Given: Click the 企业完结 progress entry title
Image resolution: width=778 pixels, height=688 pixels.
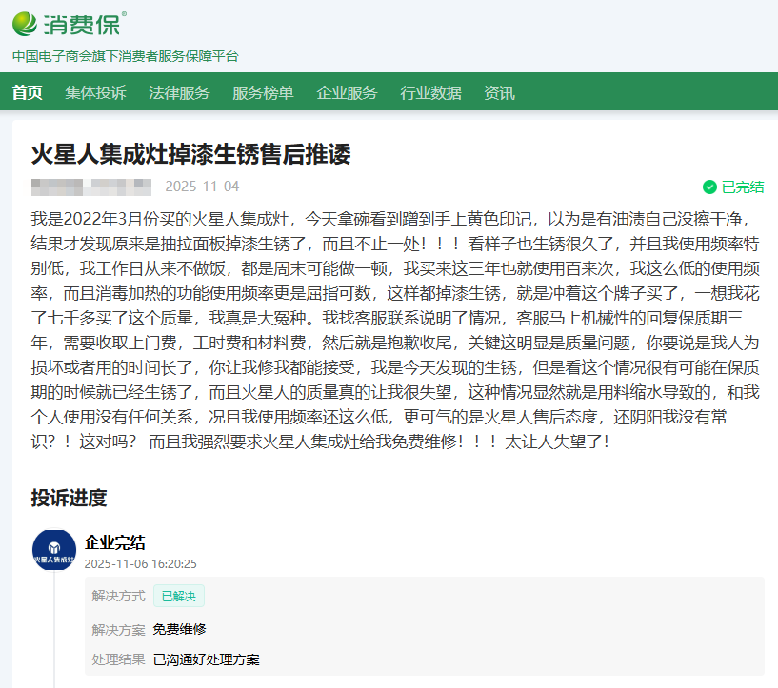Looking at the screenshot, I should coord(115,542).
